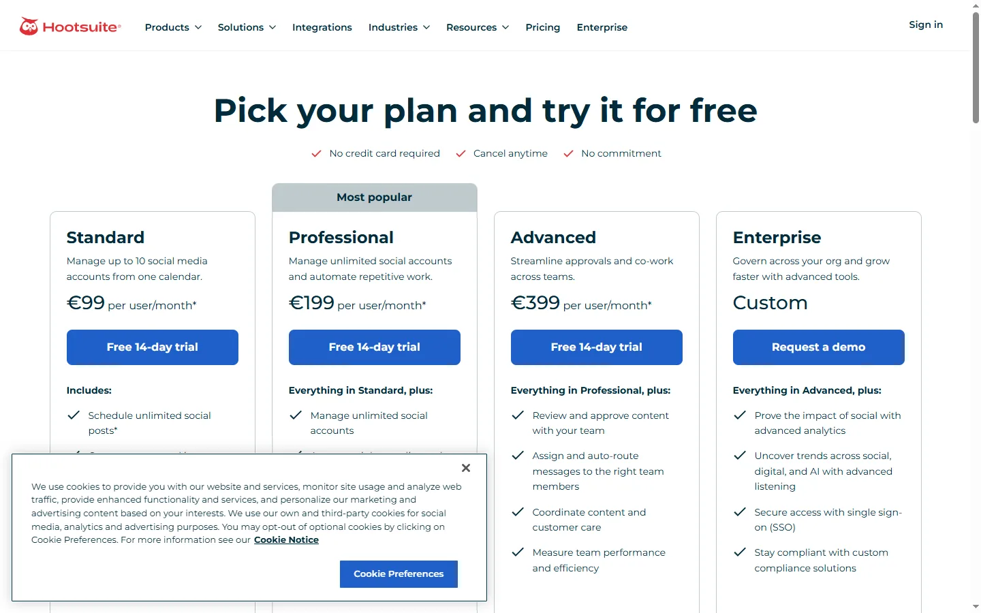This screenshot has width=981, height=613.
Task: Click the Cookie Preferences button
Action: [399, 574]
